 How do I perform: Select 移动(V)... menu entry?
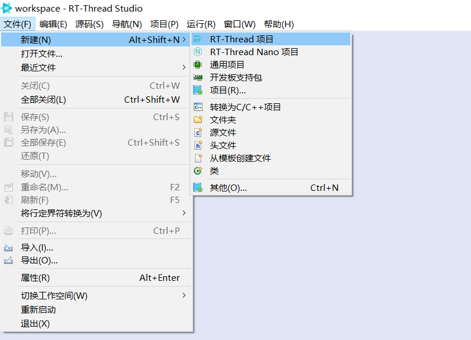click(x=96, y=173)
